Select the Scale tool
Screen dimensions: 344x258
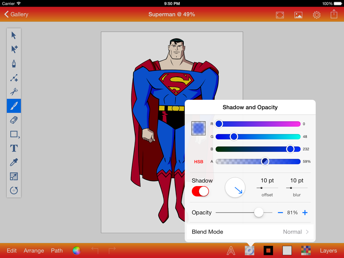(x=14, y=176)
